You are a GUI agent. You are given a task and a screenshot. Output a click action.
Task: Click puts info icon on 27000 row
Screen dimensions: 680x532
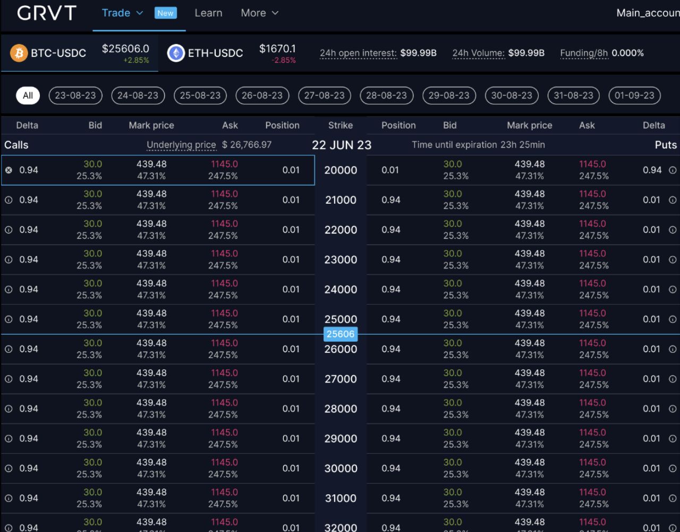673,379
